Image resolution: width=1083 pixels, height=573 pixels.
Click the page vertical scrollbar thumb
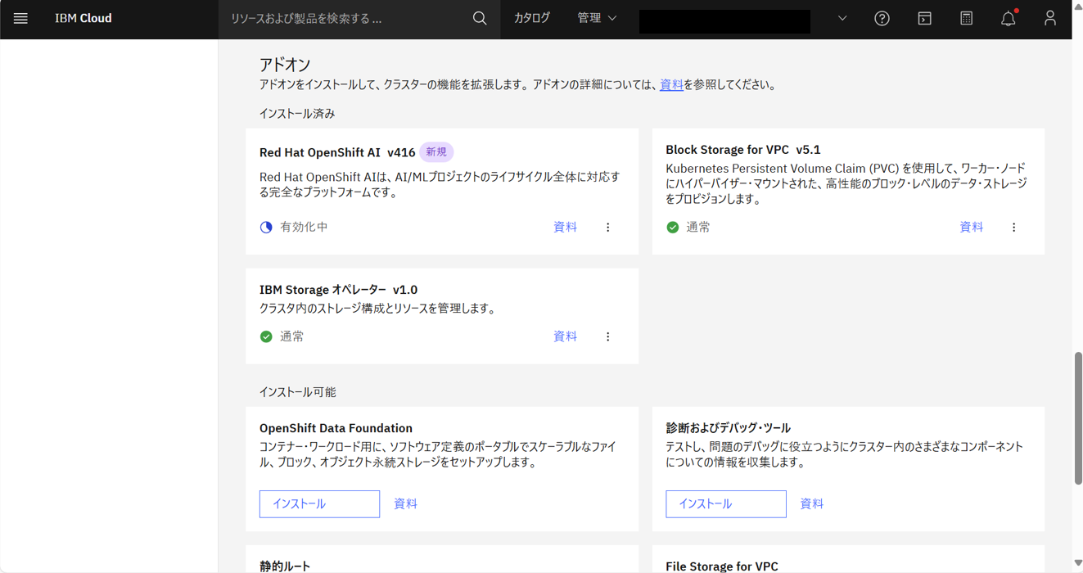[x=1077, y=417]
